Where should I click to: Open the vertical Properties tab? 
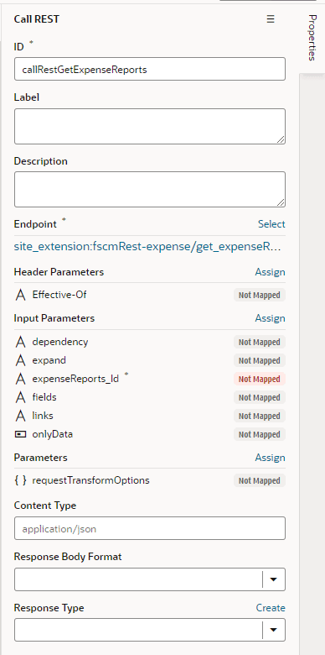pos(312,38)
